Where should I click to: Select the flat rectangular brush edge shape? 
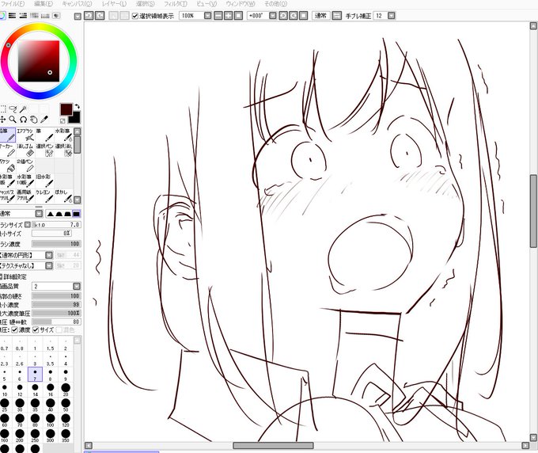coord(76,214)
